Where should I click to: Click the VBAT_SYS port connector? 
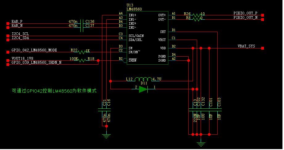coord(263,48)
